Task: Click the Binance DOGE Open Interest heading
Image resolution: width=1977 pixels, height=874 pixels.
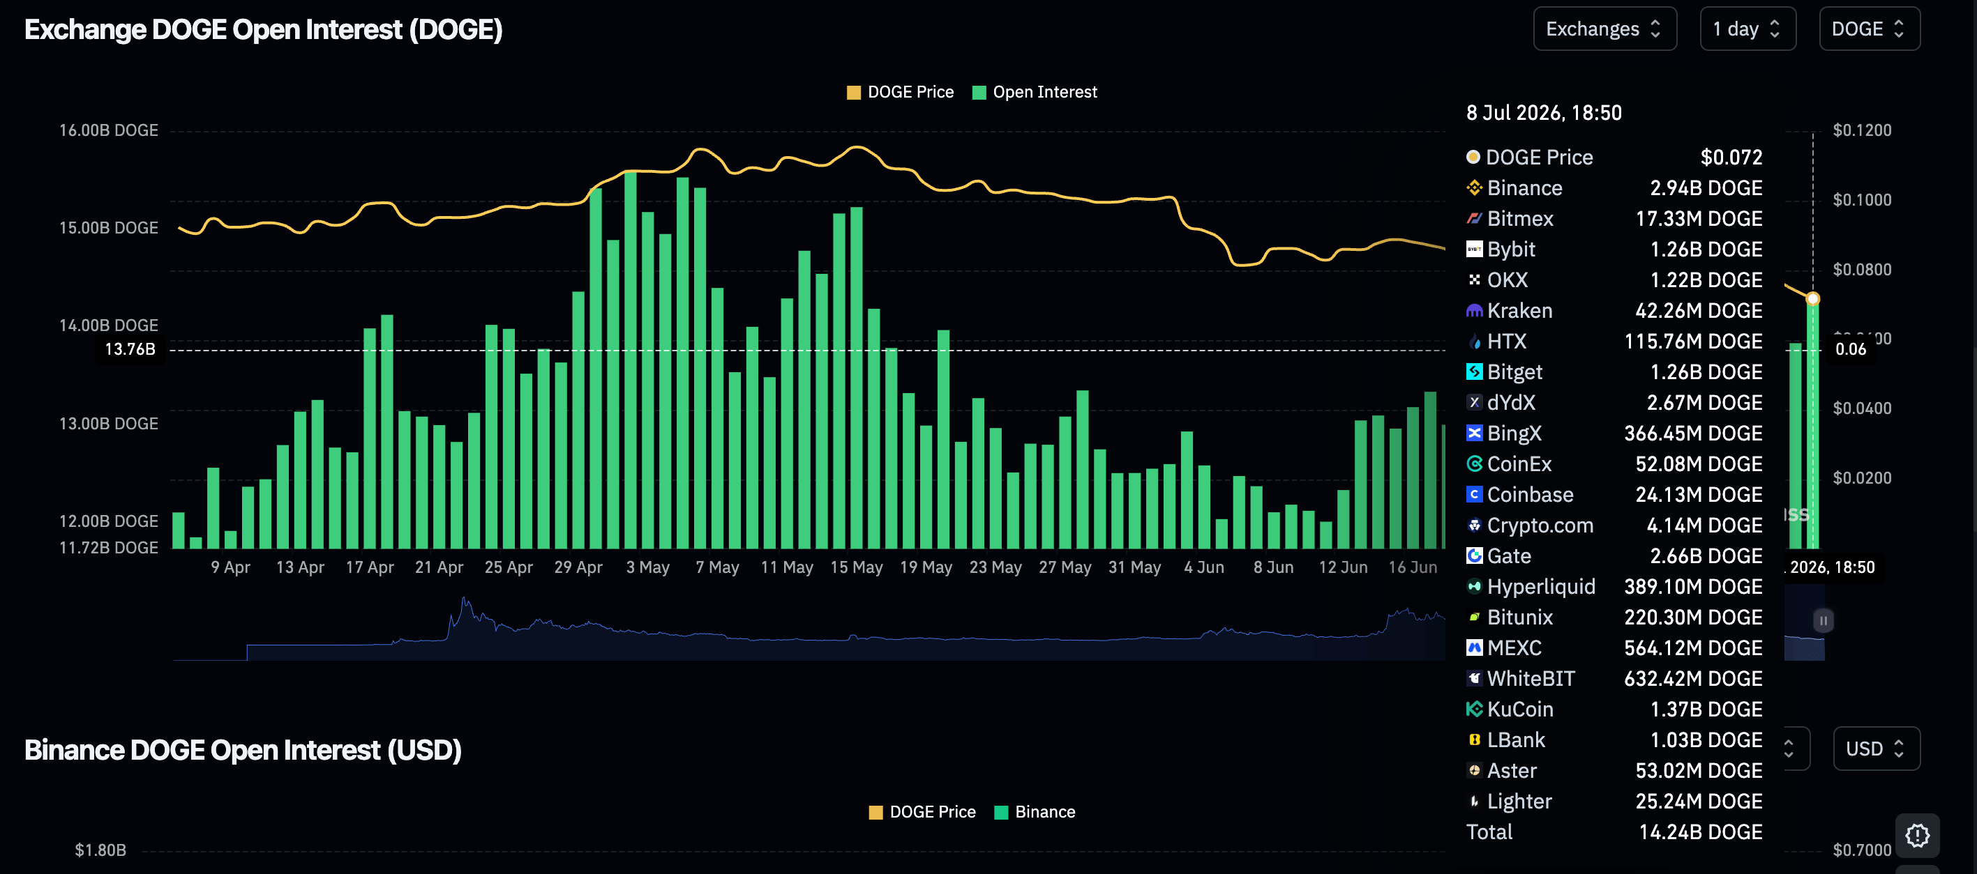Action: tap(243, 750)
